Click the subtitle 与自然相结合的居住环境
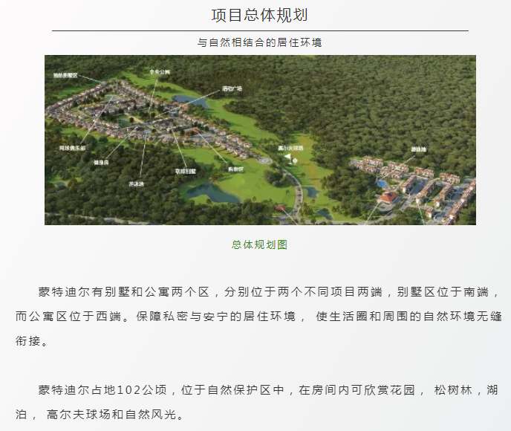Image resolution: width=511 pixels, height=431 pixels. (x=259, y=42)
